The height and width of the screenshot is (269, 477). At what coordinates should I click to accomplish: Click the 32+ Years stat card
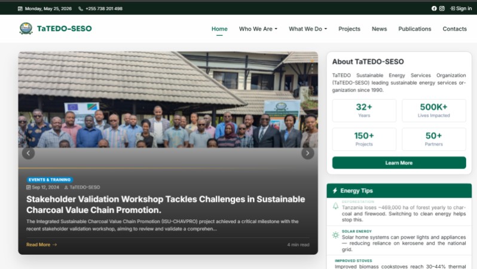(x=364, y=111)
